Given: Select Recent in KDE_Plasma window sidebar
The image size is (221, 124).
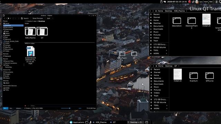Looking at the screenshot, I should pyautogui.click(x=156, y=14).
